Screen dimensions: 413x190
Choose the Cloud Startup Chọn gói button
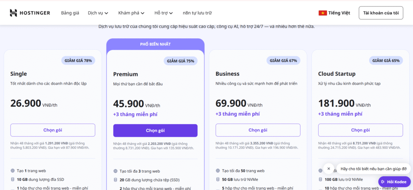(x=360, y=130)
